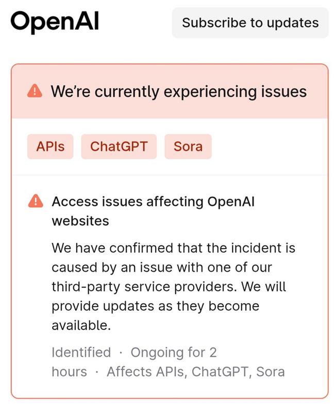The width and height of the screenshot is (335, 406).
Task: Click empty space right of the Sora tag
Action: (268, 147)
